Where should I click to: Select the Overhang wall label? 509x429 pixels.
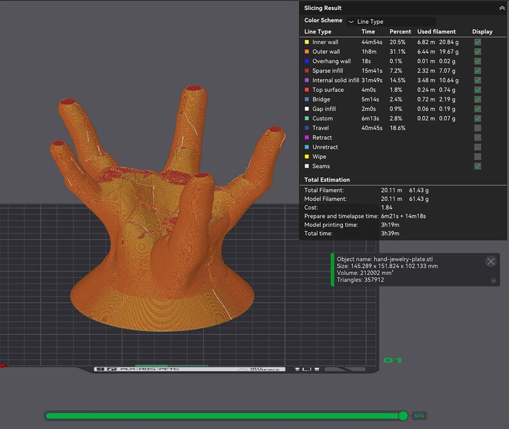(331, 61)
